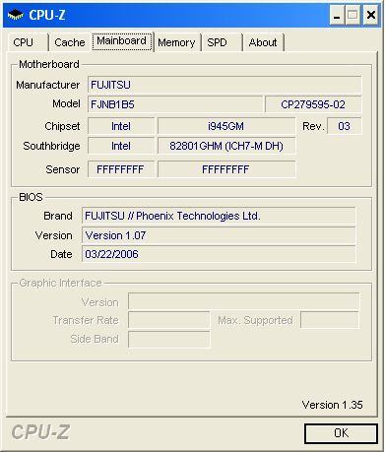Image resolution: width=385 pixels, height=452 pixels.
Task: Click the model code CP279595-02 field
Action: 313,104
